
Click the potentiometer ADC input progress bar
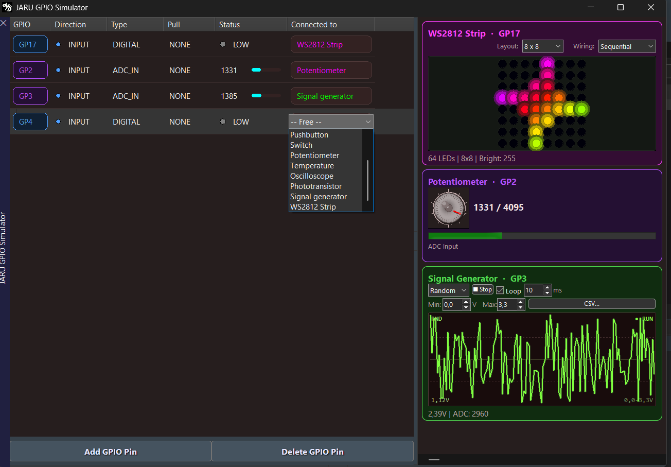pyautogui.click(x=541, y=235)
